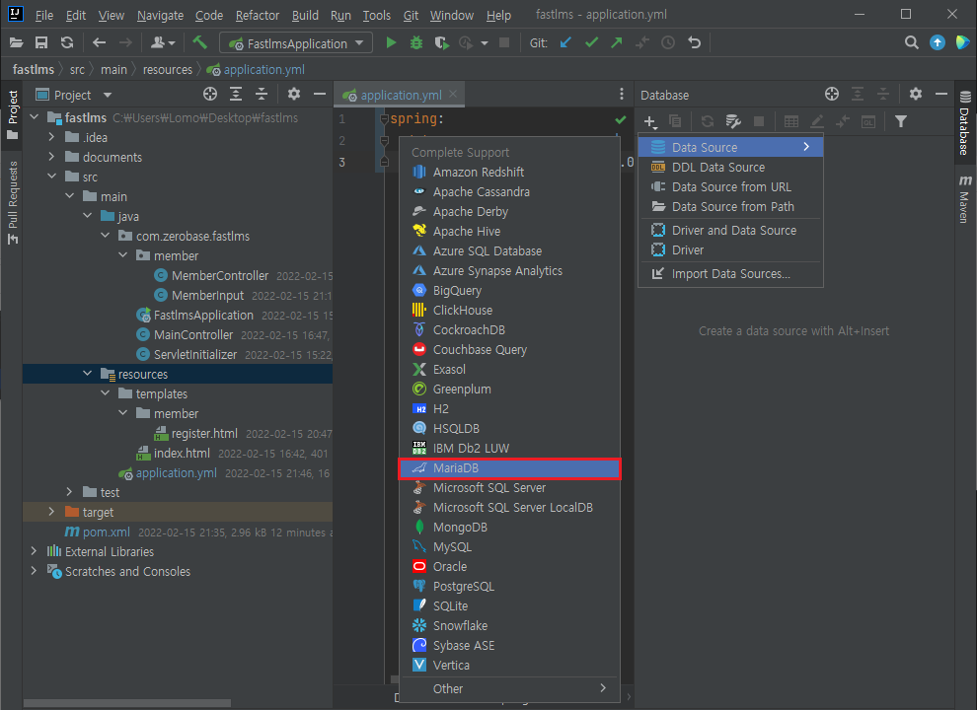Click the Database panel plus icon

pos(650,122)
